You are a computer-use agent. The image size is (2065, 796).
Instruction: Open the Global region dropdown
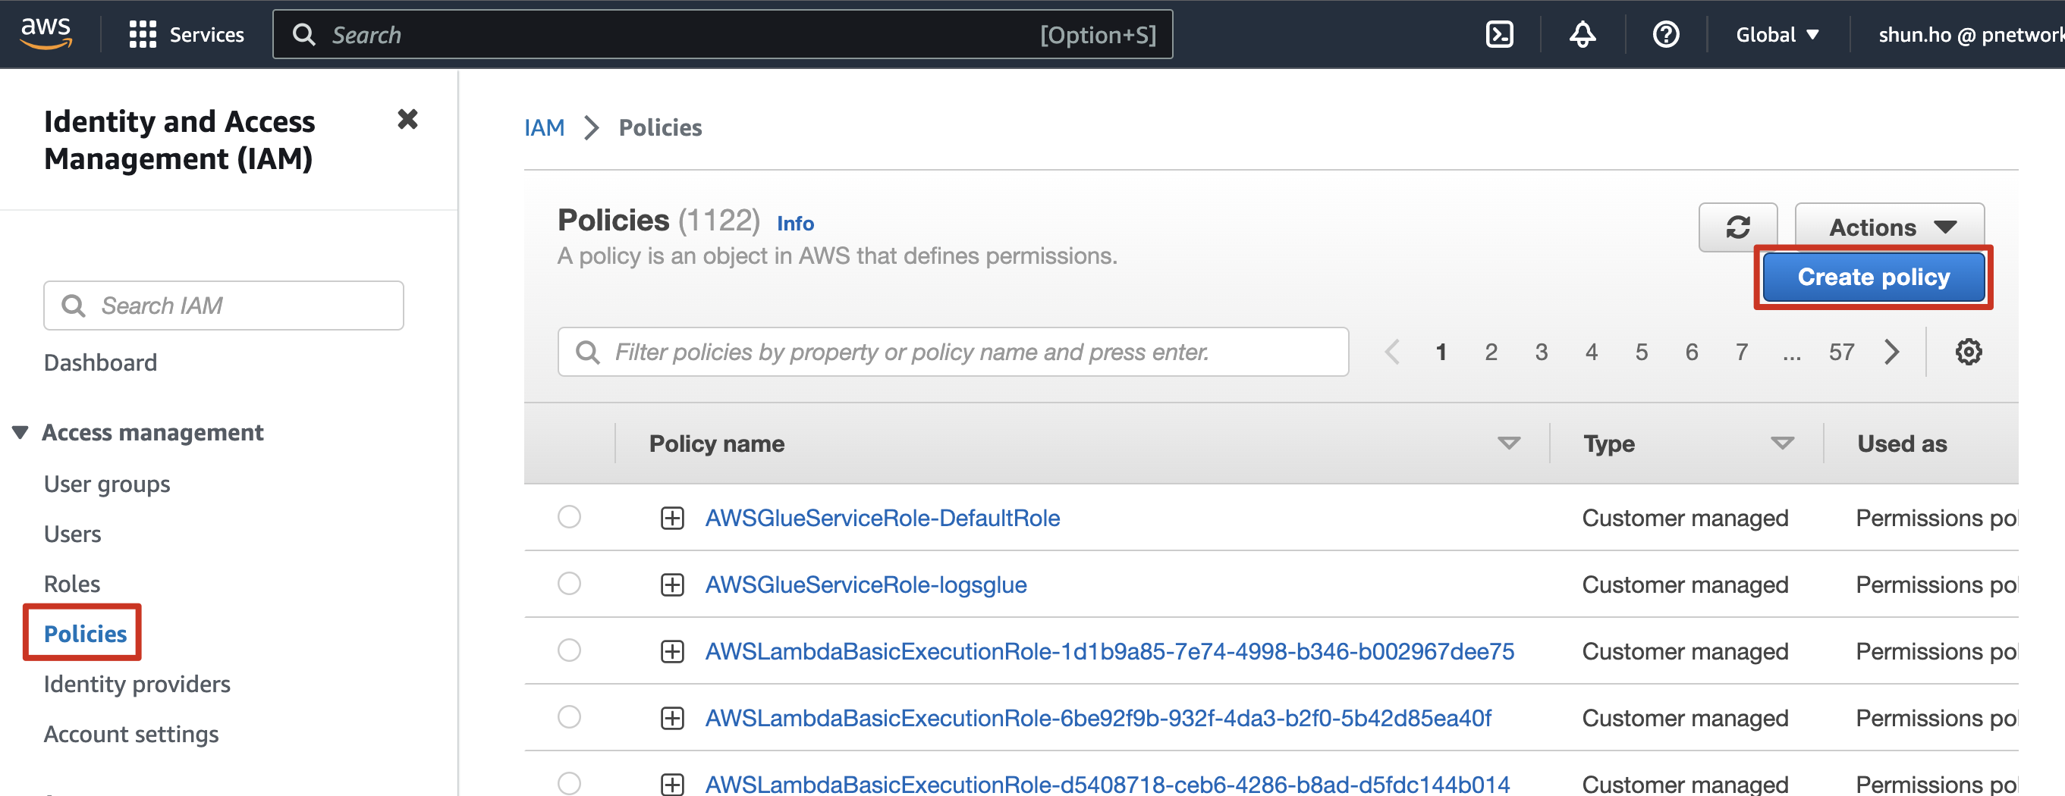tap(1777, 34)
